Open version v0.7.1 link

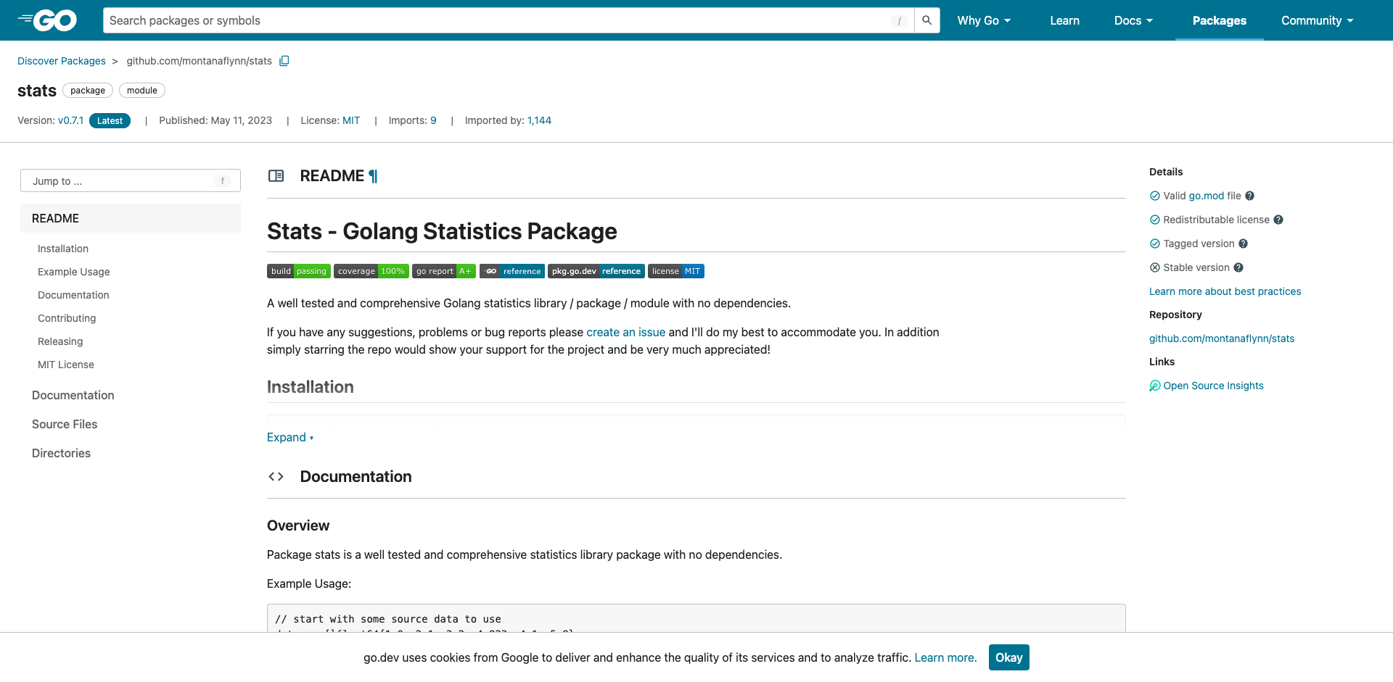pos(71,120)
